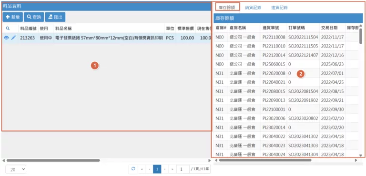Select purchase number PI23040022

(274, 137)
